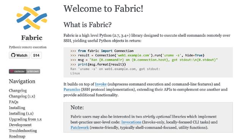This screenshot has height=139, width=243.
Task: Click inside the Python code example block
Action: click(148, 62)
